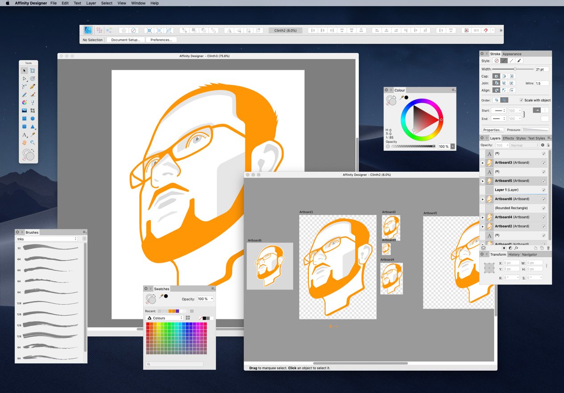Open the blend mode Normal dropdown
The width and height of the screenshot is (564, 393).
tap(524, 145)
